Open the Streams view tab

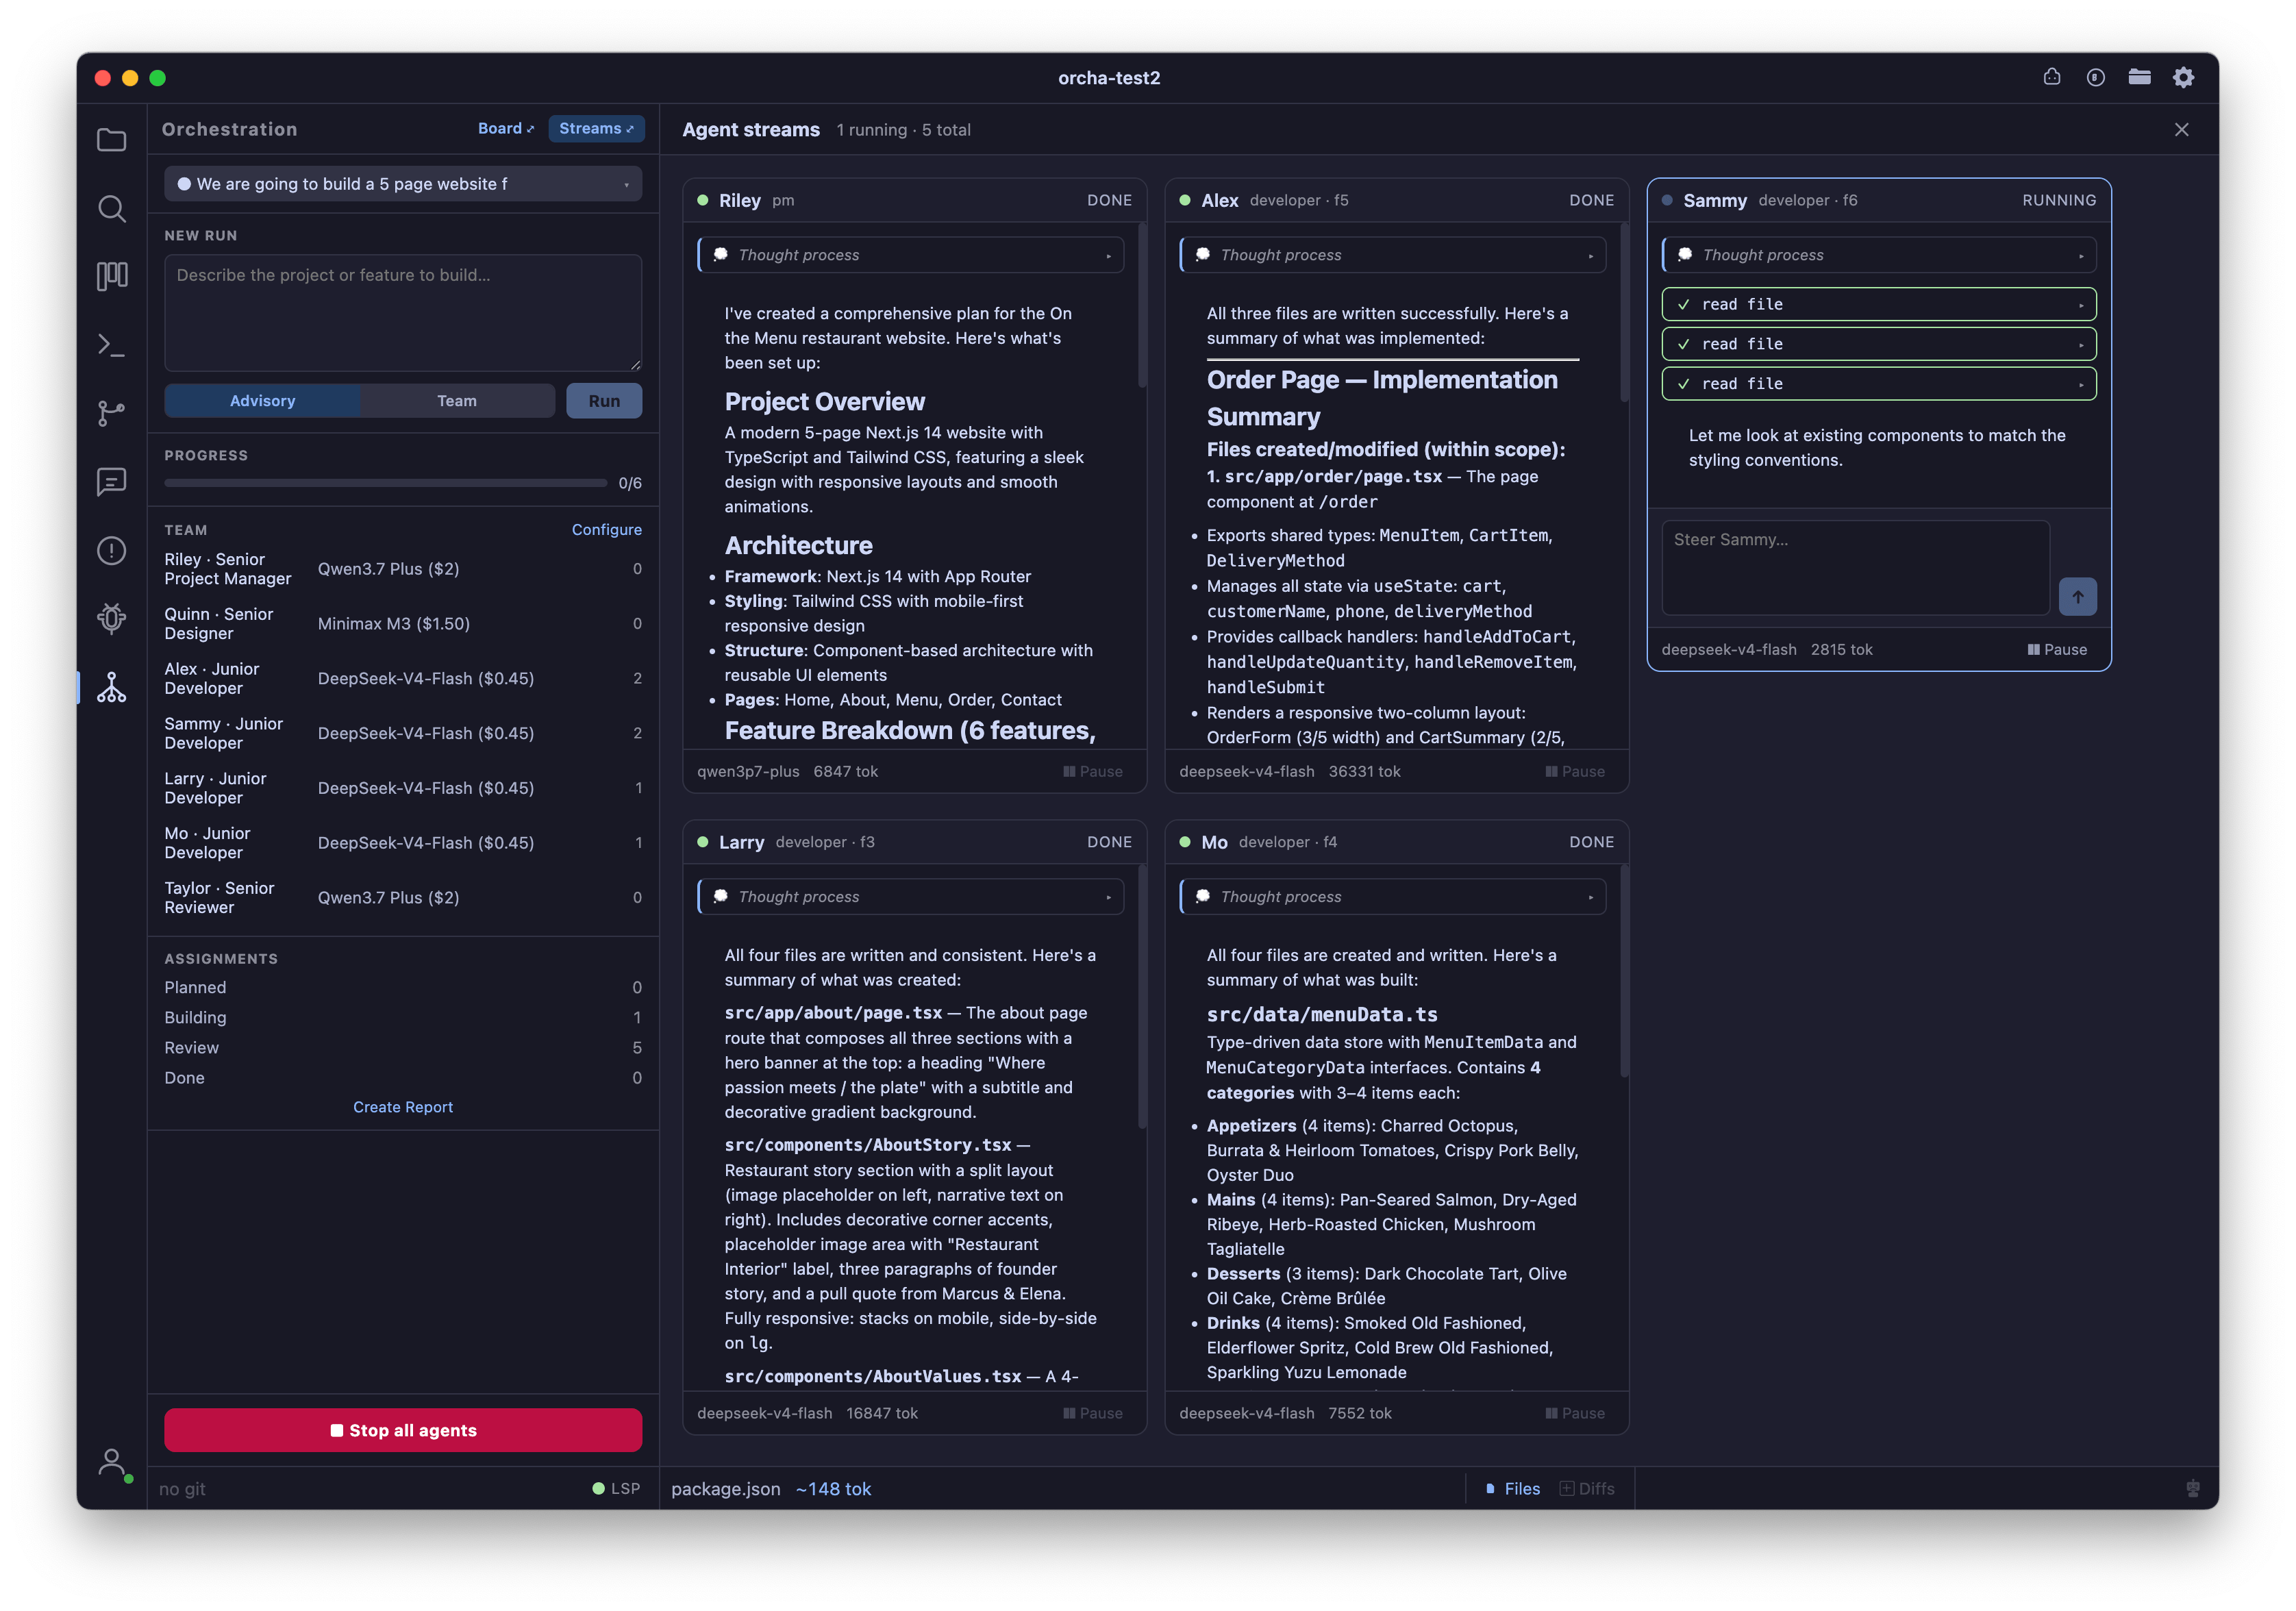[x=596, y=128]
